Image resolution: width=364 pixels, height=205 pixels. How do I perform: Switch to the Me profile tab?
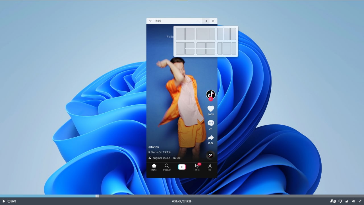(x=210, y=167)
